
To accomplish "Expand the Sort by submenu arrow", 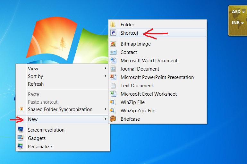I will [106, 76].
